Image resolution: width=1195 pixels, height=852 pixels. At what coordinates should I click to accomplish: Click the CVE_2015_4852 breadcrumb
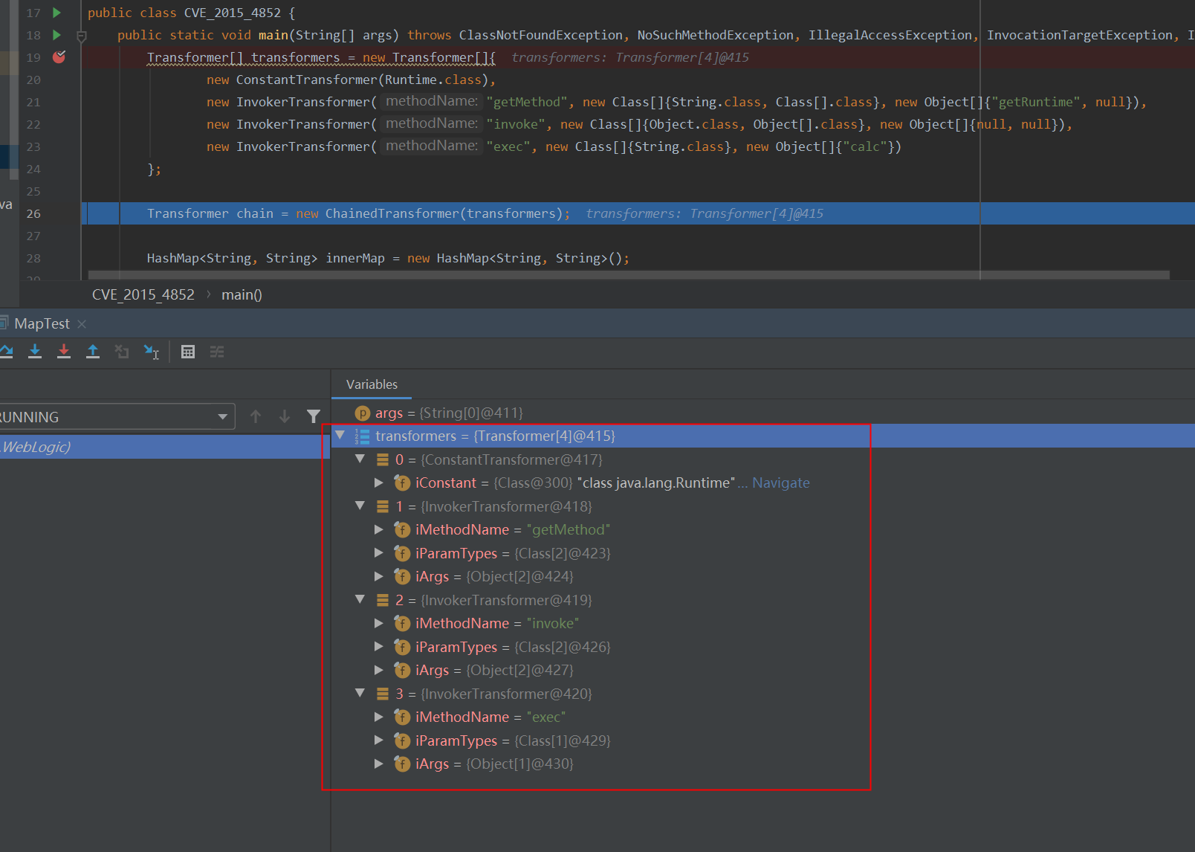(143, 294)
